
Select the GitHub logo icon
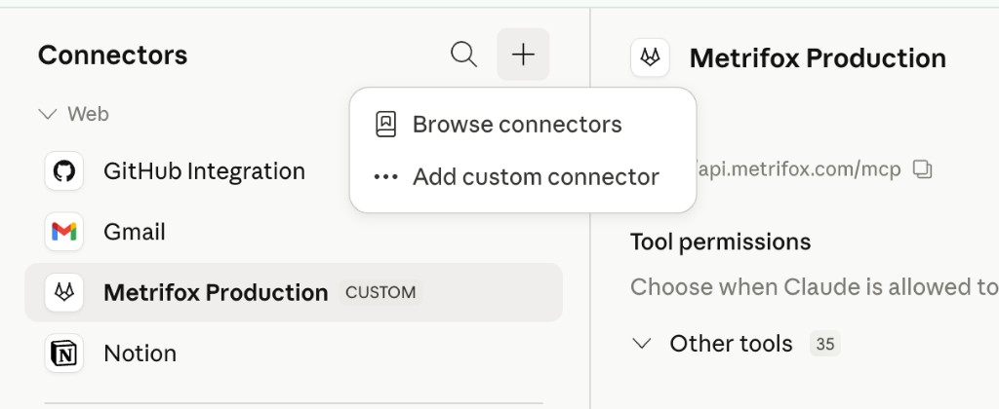click(64, 171)
